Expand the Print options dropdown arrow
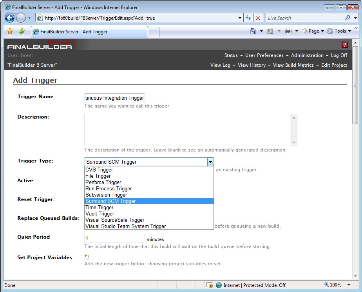This screenshot has width=362, height=292. pos(297,31)
